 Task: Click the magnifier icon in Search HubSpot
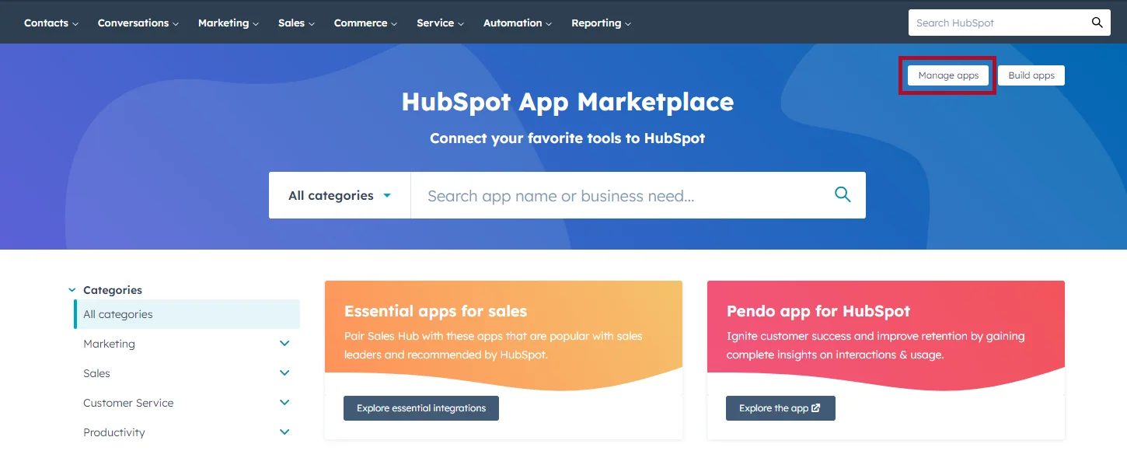(x=1097, y=23)
